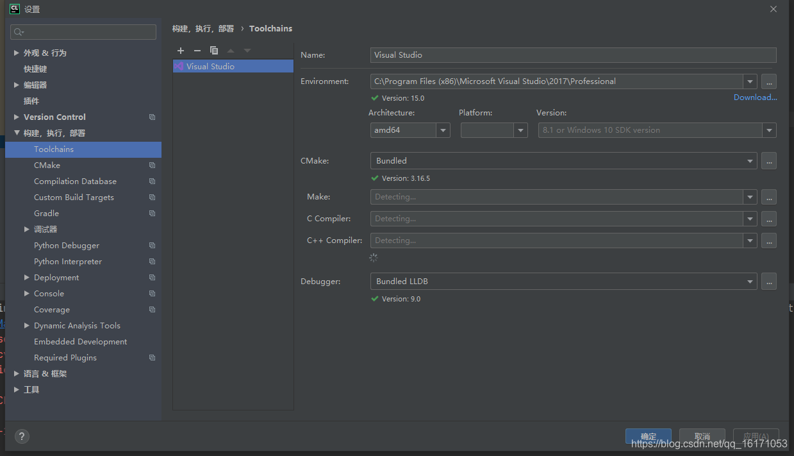
Task: Open the Make dropdown
Action: [x=750, y=197]
